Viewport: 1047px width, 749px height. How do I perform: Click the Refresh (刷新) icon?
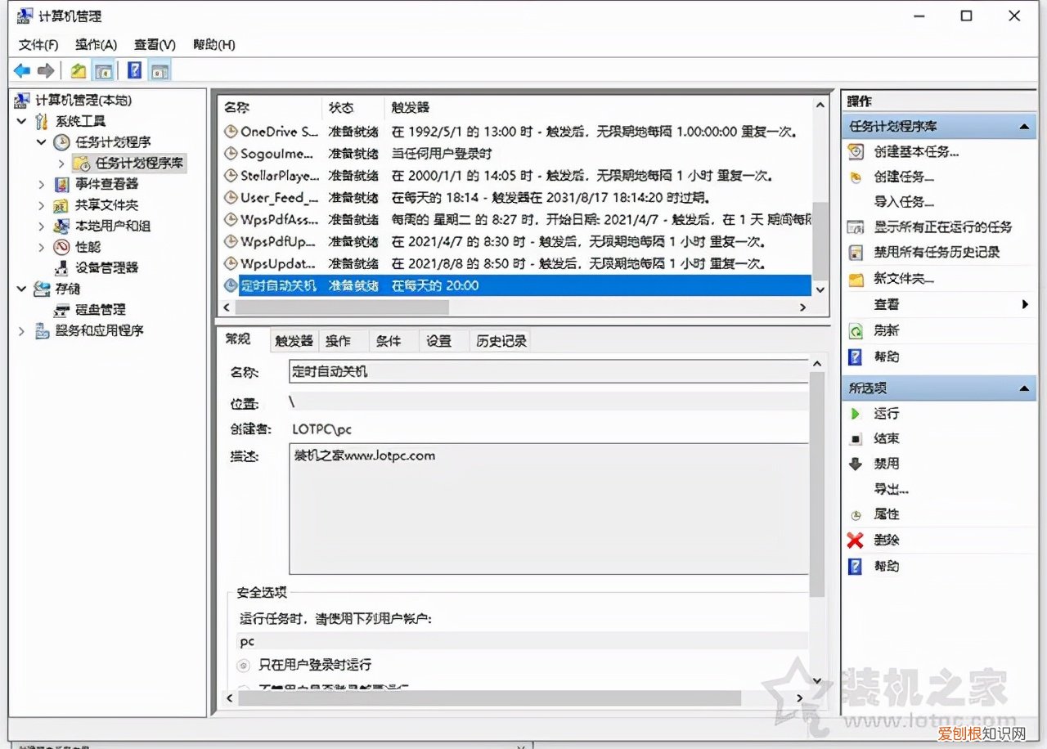click(854, 330)
